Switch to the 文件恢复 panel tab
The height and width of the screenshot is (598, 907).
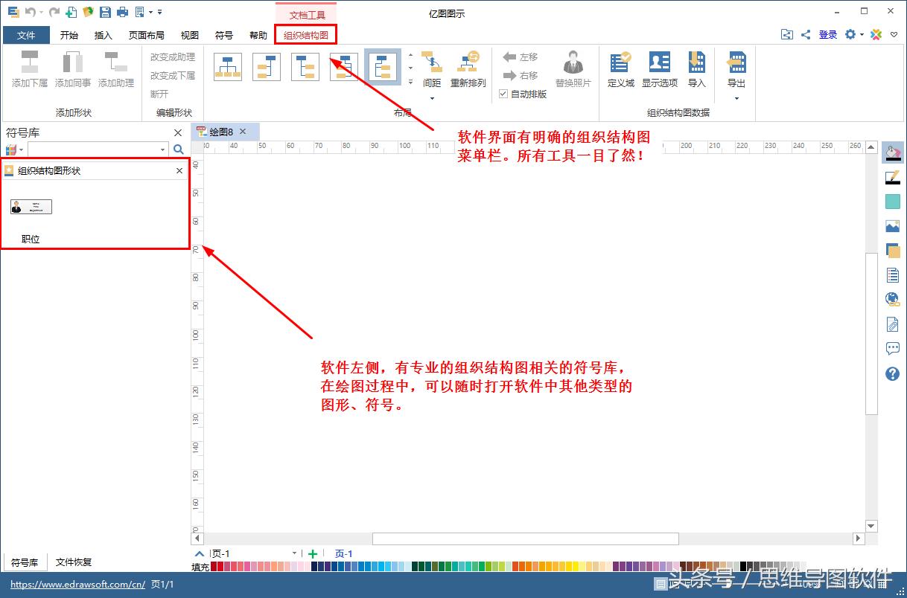coord(74,562)
